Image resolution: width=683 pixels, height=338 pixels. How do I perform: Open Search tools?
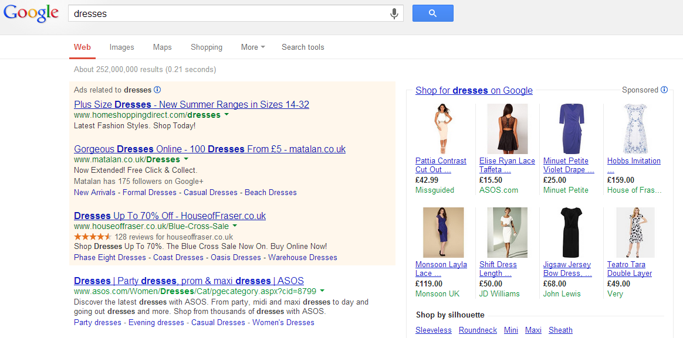303,47
